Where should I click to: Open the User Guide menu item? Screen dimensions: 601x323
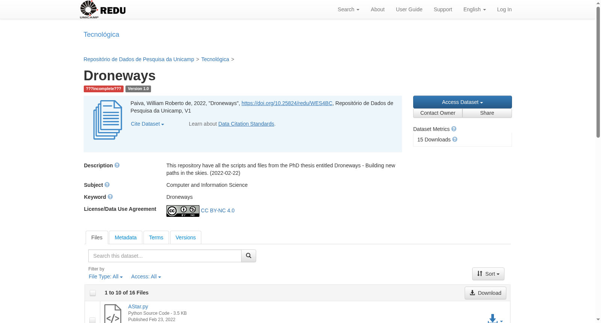point(409,9)
